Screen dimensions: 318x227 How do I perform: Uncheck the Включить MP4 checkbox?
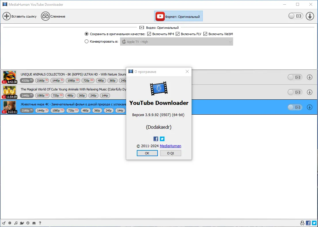coord(149,34)
